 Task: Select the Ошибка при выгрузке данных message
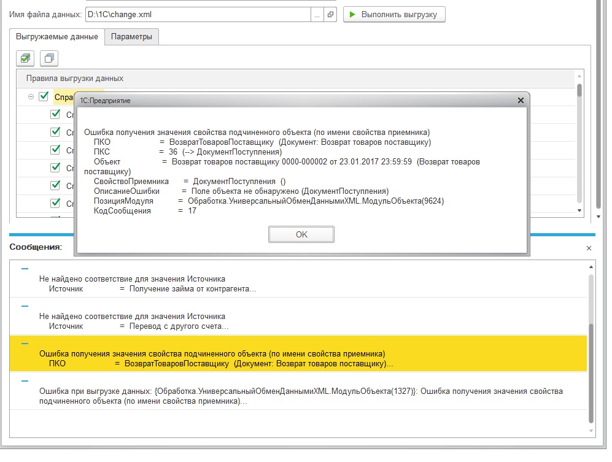[298, 391]
